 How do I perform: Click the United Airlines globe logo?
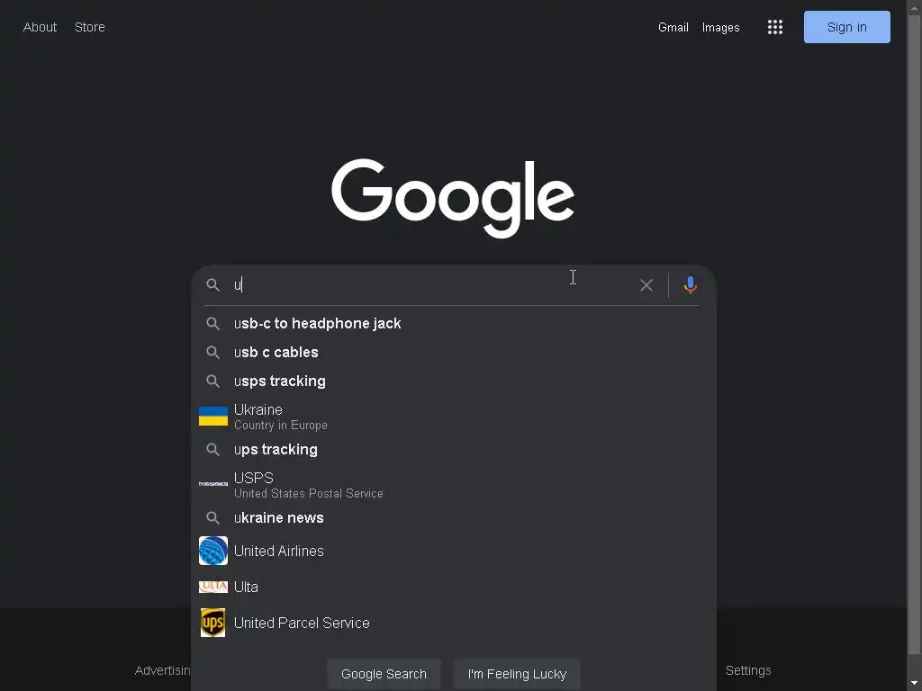coord(212,551)
